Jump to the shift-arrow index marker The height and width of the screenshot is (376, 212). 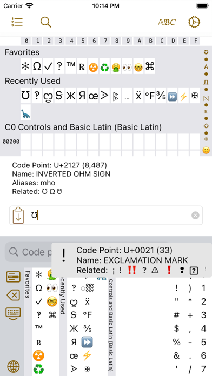(x=206, y=126)
